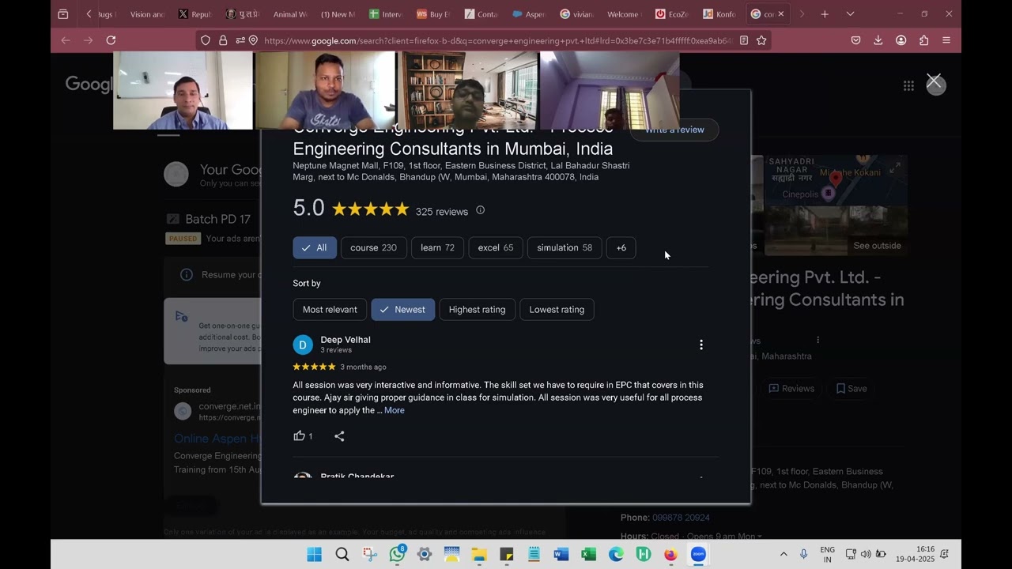This screenshot has height=569, width=1012.
Task: Open the Firefox View icon
Action: coord(63,14)
